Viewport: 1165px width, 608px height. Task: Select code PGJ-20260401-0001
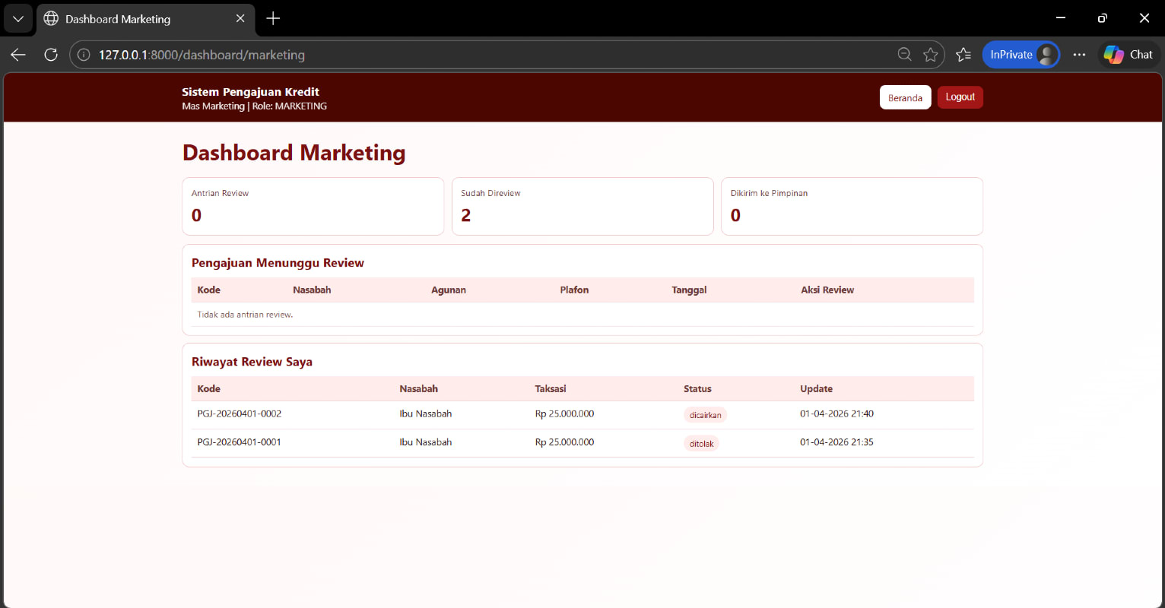[240, 442]
